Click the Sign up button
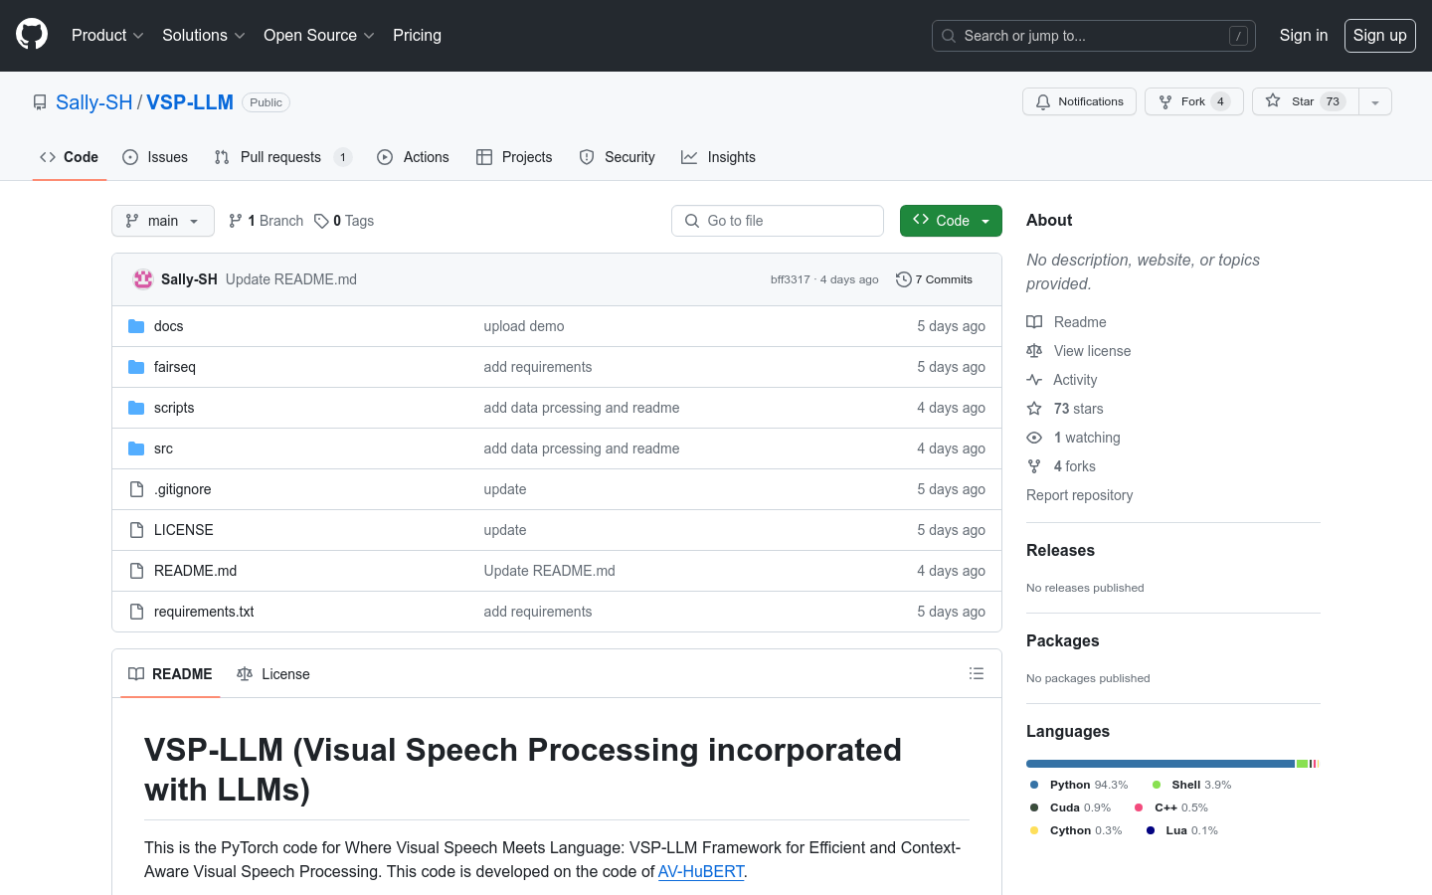This screenshot has width=1432, height=895. point(1380,36)
